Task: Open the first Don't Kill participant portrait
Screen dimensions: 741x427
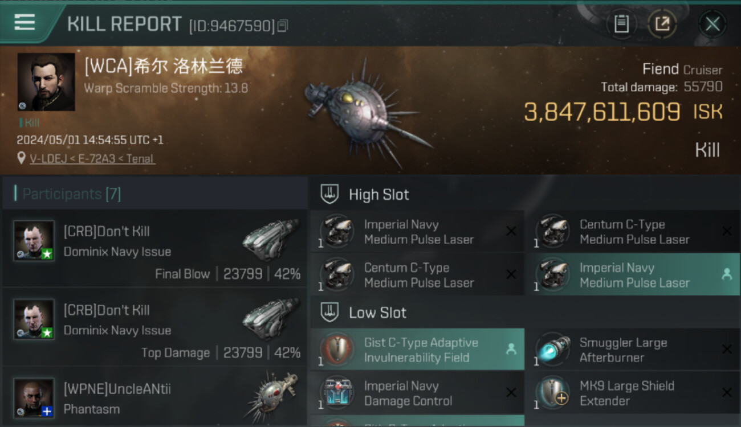Action: click(34, 241)
